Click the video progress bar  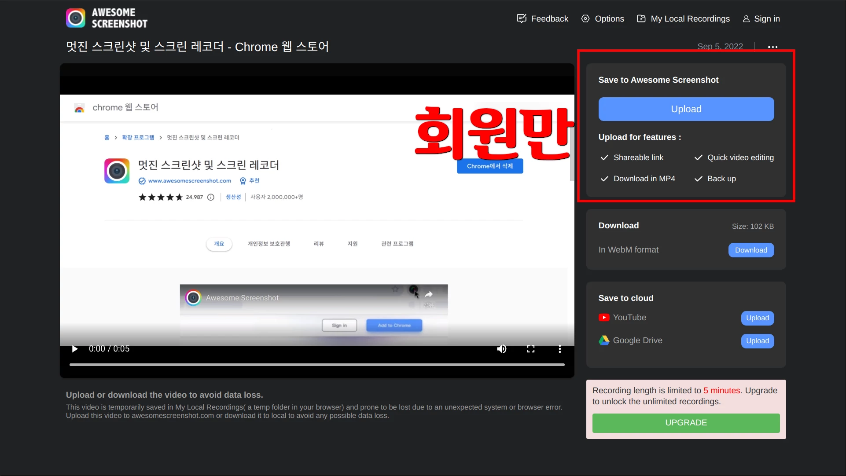click(316, 364)
